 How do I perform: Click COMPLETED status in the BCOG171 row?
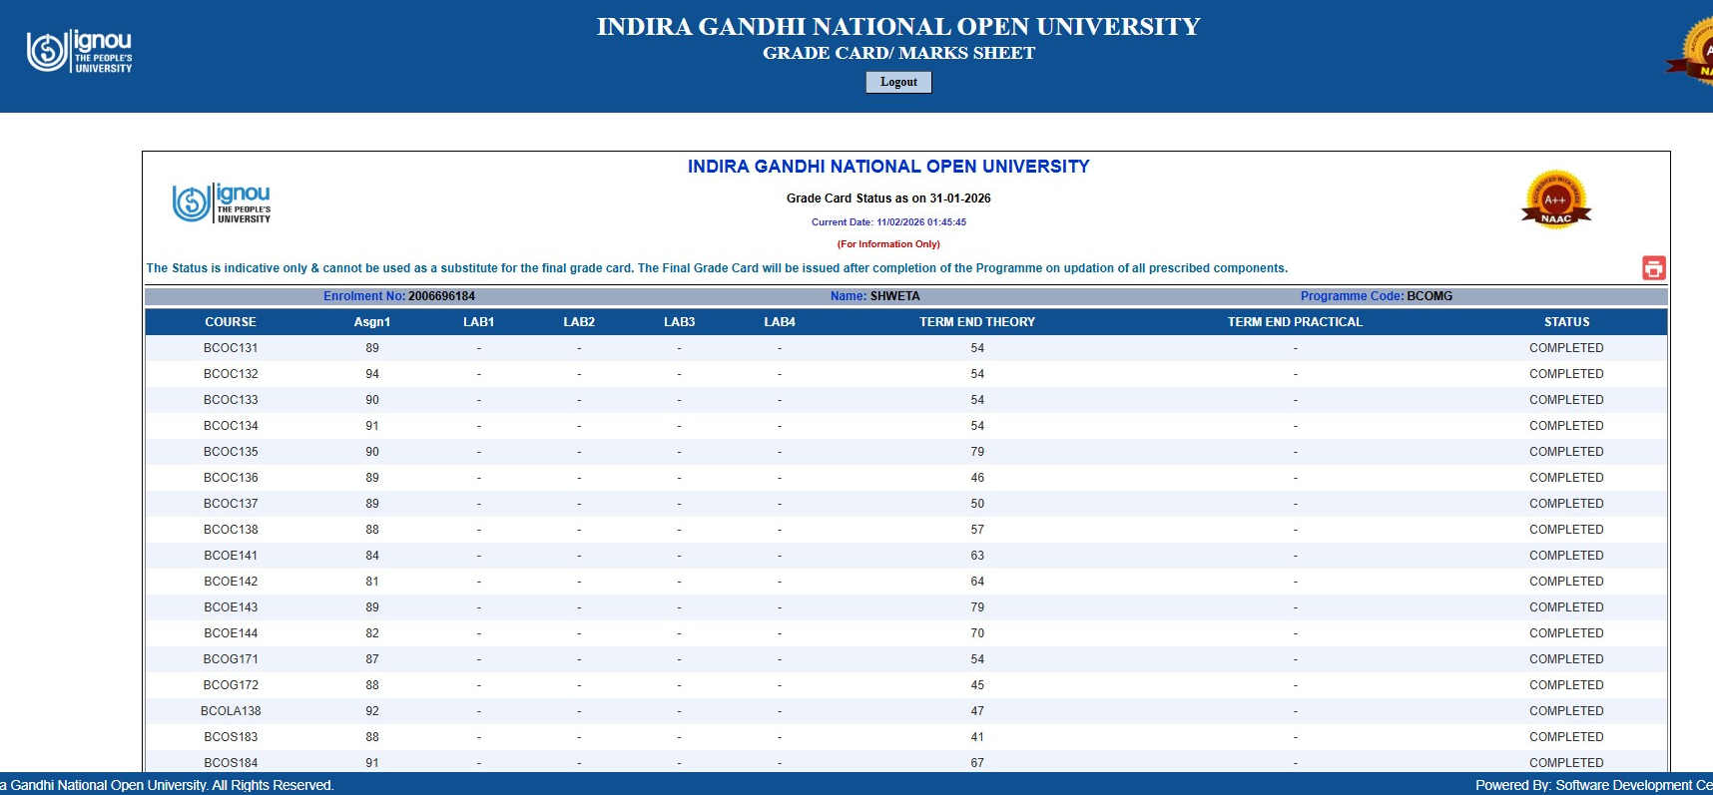(x=1566, y=659)
